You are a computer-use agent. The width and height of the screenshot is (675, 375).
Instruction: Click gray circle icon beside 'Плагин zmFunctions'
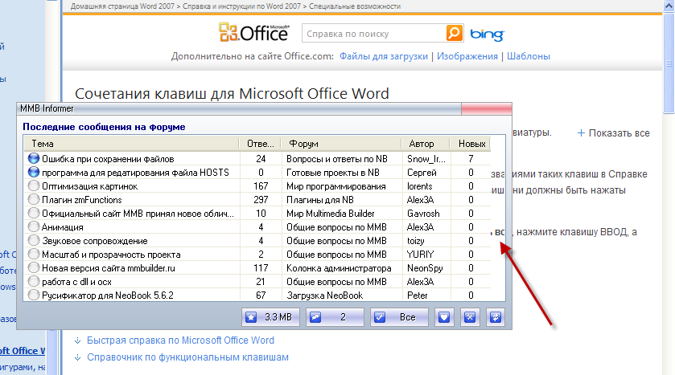(x=34, y=199)
